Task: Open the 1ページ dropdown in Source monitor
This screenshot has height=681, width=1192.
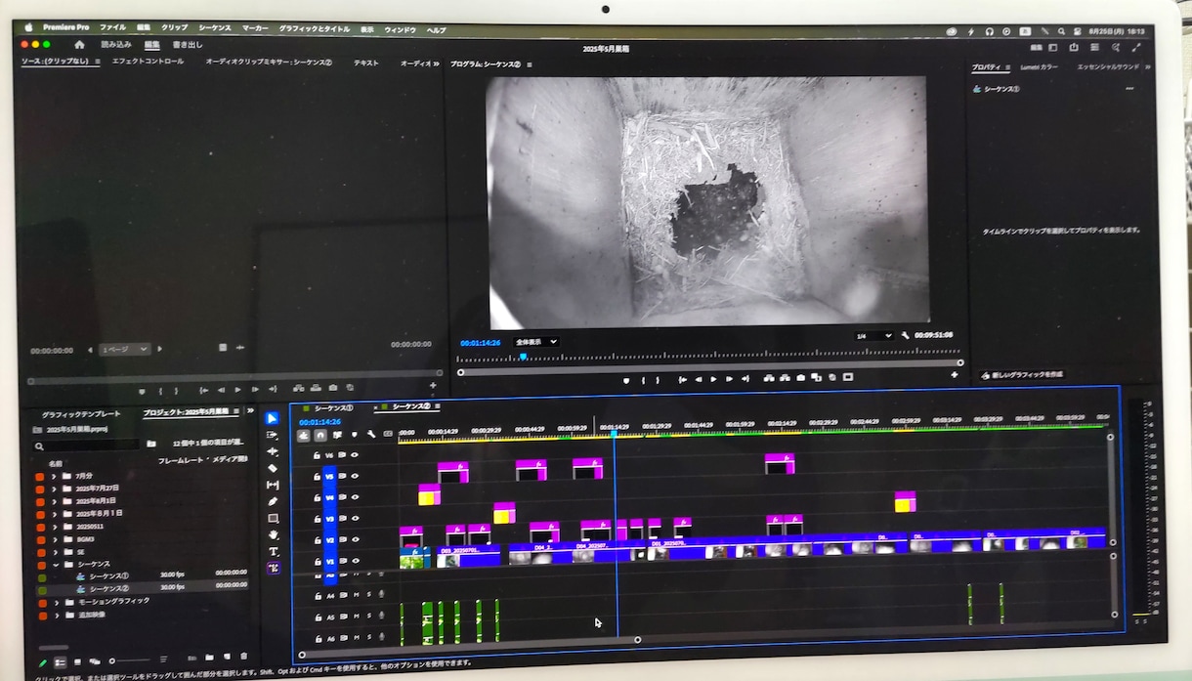Action: point(124,349)
